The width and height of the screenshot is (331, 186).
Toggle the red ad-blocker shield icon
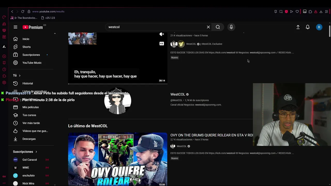[286, 12]
